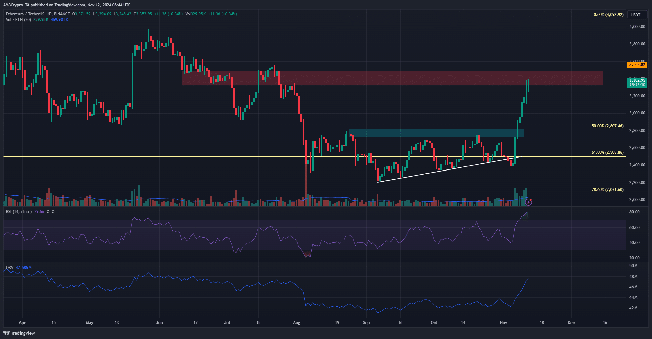This screenshot has width=652, height=339.
Task: Click the orange 3,562.82 price label
Action: pos(637,65)
